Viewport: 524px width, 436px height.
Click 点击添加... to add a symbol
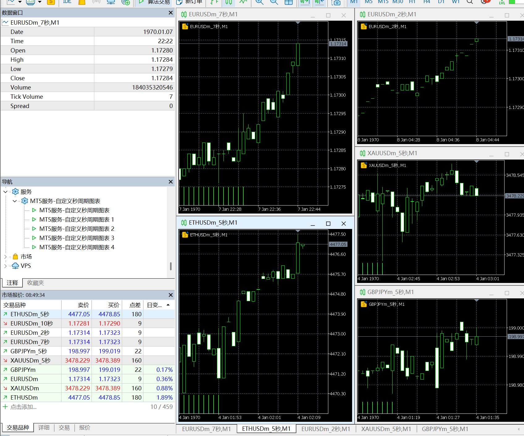coord(23,407)
